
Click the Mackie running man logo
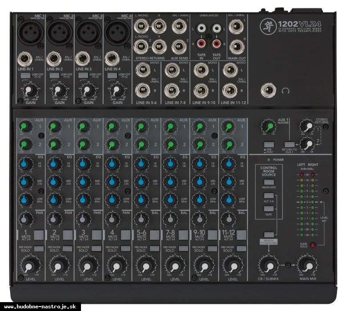[267, 26]
